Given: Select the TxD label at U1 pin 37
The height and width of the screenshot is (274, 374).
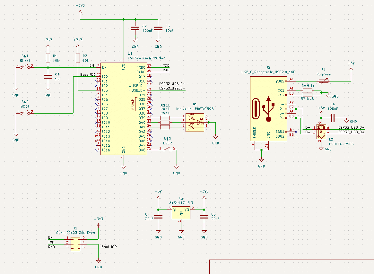Looking at the screenshot, I should click(166, 65).
